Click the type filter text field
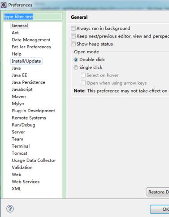The height and width of the screenshot is (217, 169). coord(33,17)
